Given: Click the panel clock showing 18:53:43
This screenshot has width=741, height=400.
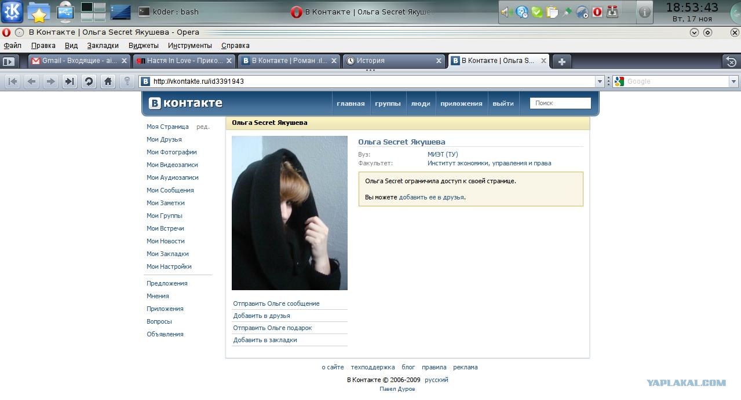Looking at the screenshot, I should (692, 8).
